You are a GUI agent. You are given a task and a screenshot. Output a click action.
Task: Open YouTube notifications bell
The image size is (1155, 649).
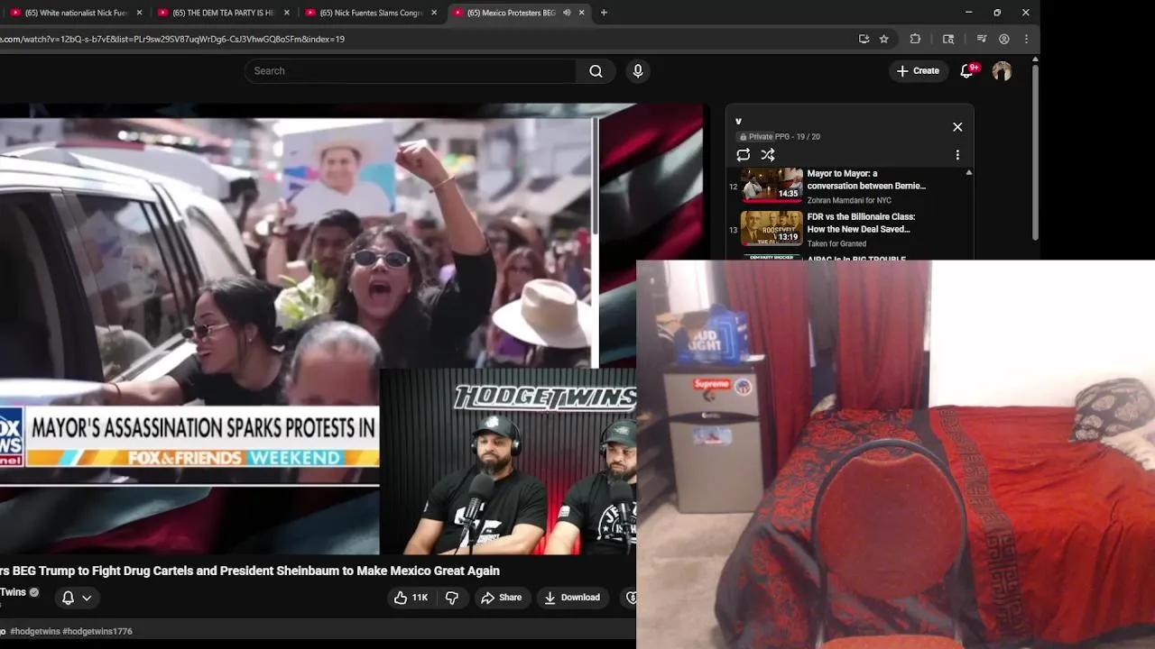click(x=966, y=71)
